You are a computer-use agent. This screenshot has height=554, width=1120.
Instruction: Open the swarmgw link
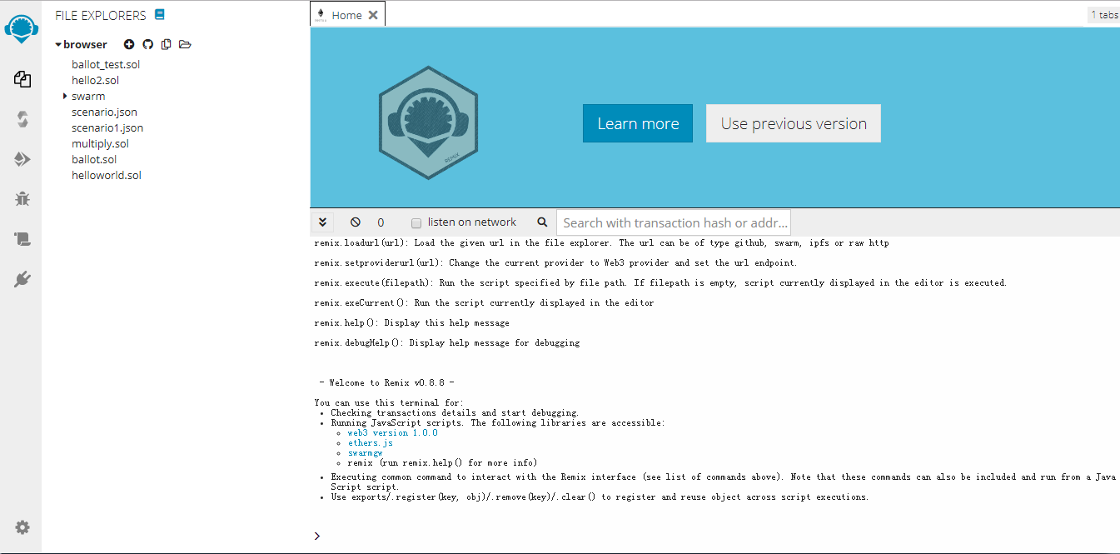[365, 453]
